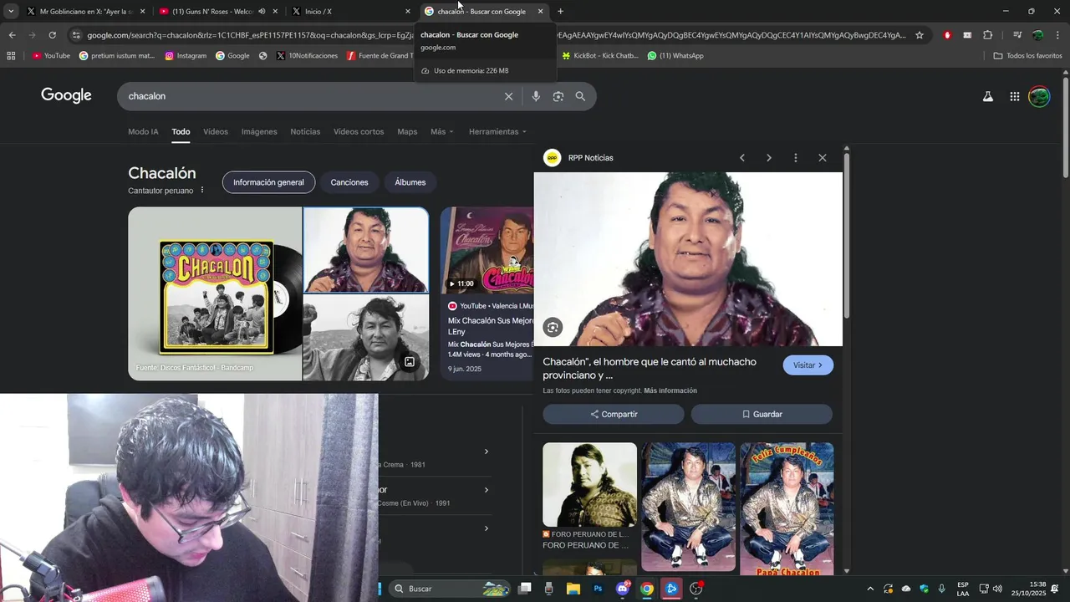Switch to the Videos cortos tab

[359, 132]
